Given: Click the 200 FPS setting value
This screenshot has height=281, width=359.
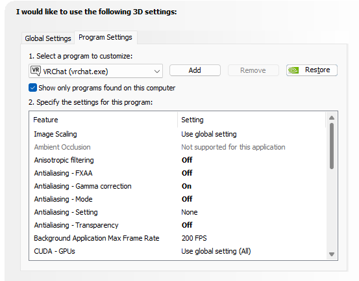Looking at the screenshot, I should [x=194, y=238].
